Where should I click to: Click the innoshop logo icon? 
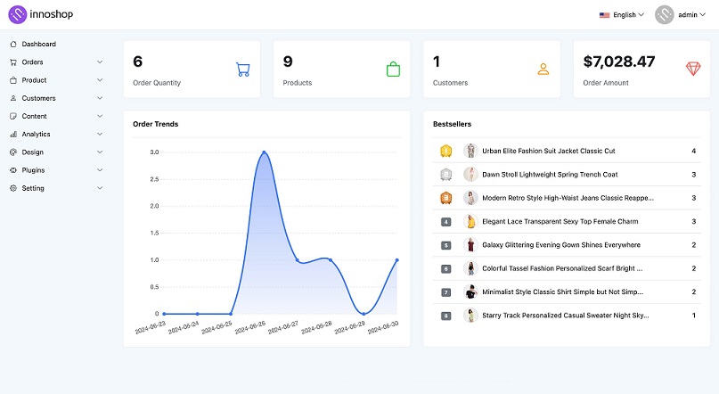[x=18, y=14]
